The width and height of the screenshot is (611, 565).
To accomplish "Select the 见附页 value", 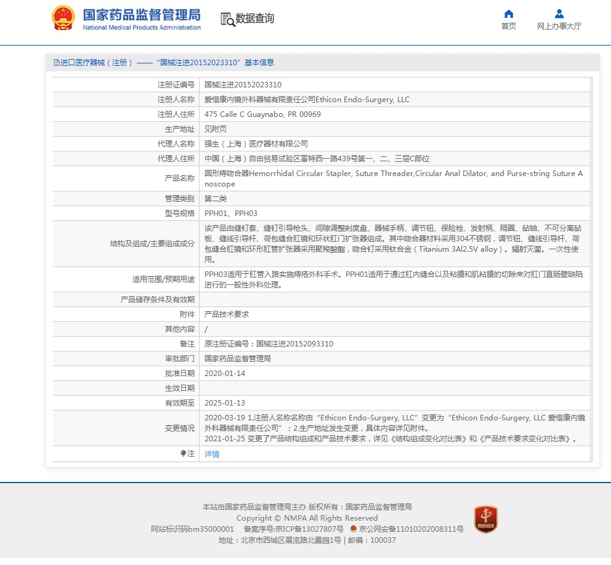I will [x=216, y=129].
